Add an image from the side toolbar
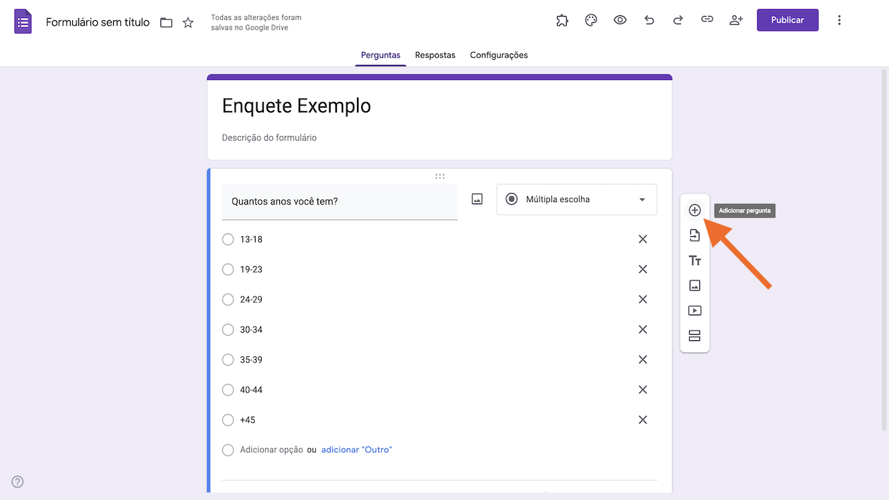This screenshot has height=500, width=889. pos(695,285)
